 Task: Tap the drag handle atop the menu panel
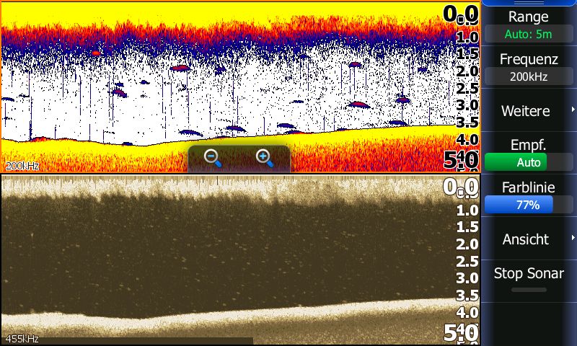528,3
